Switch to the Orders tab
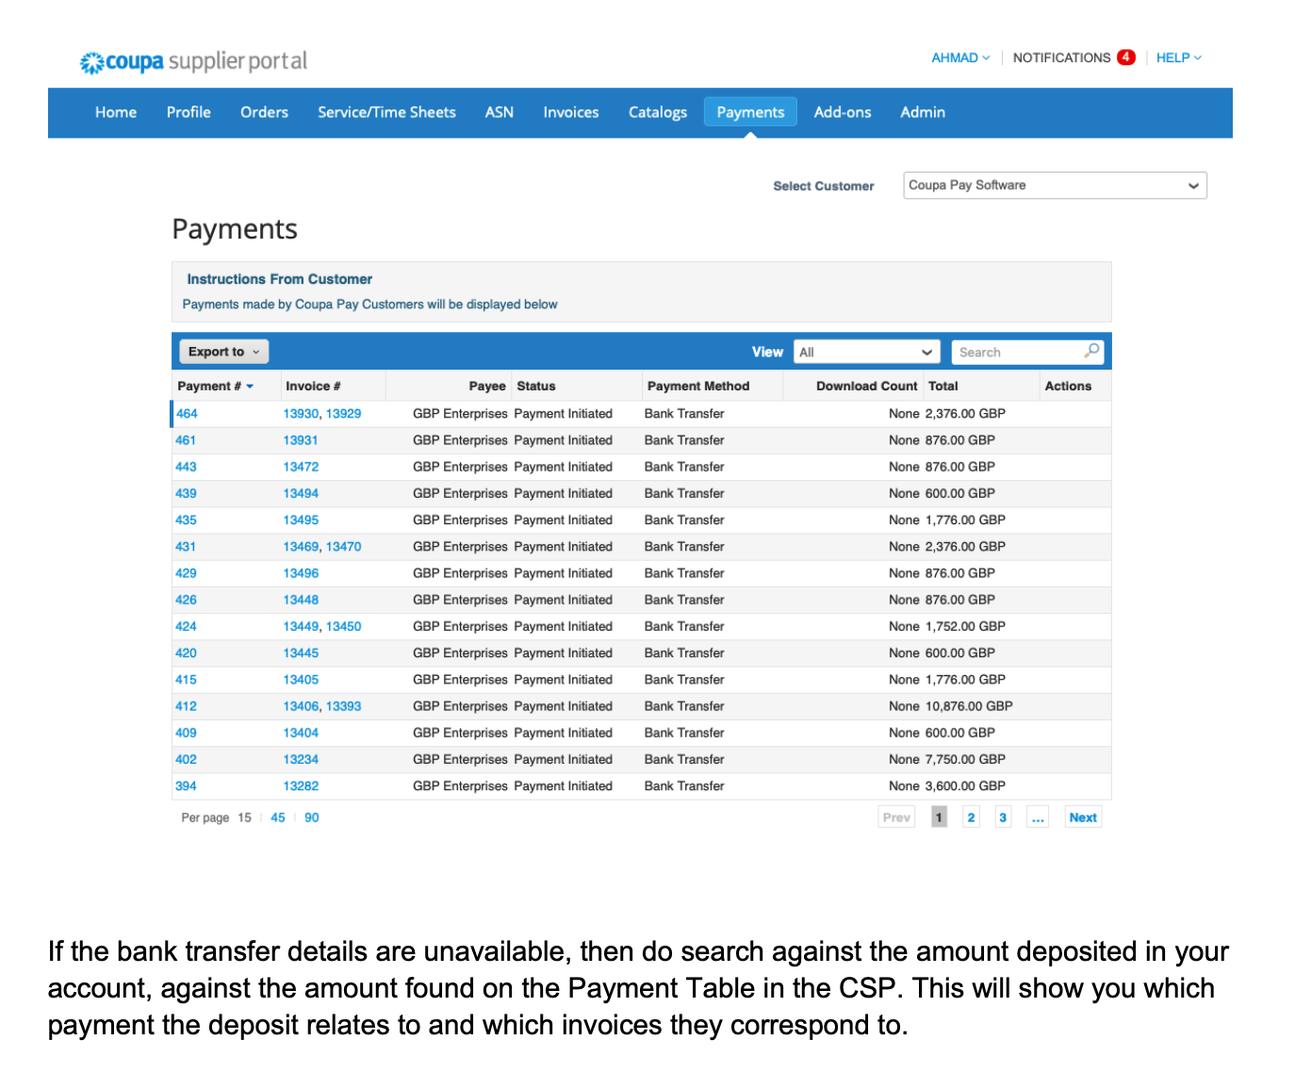The image size is (1295, 1073). point(264,112)
